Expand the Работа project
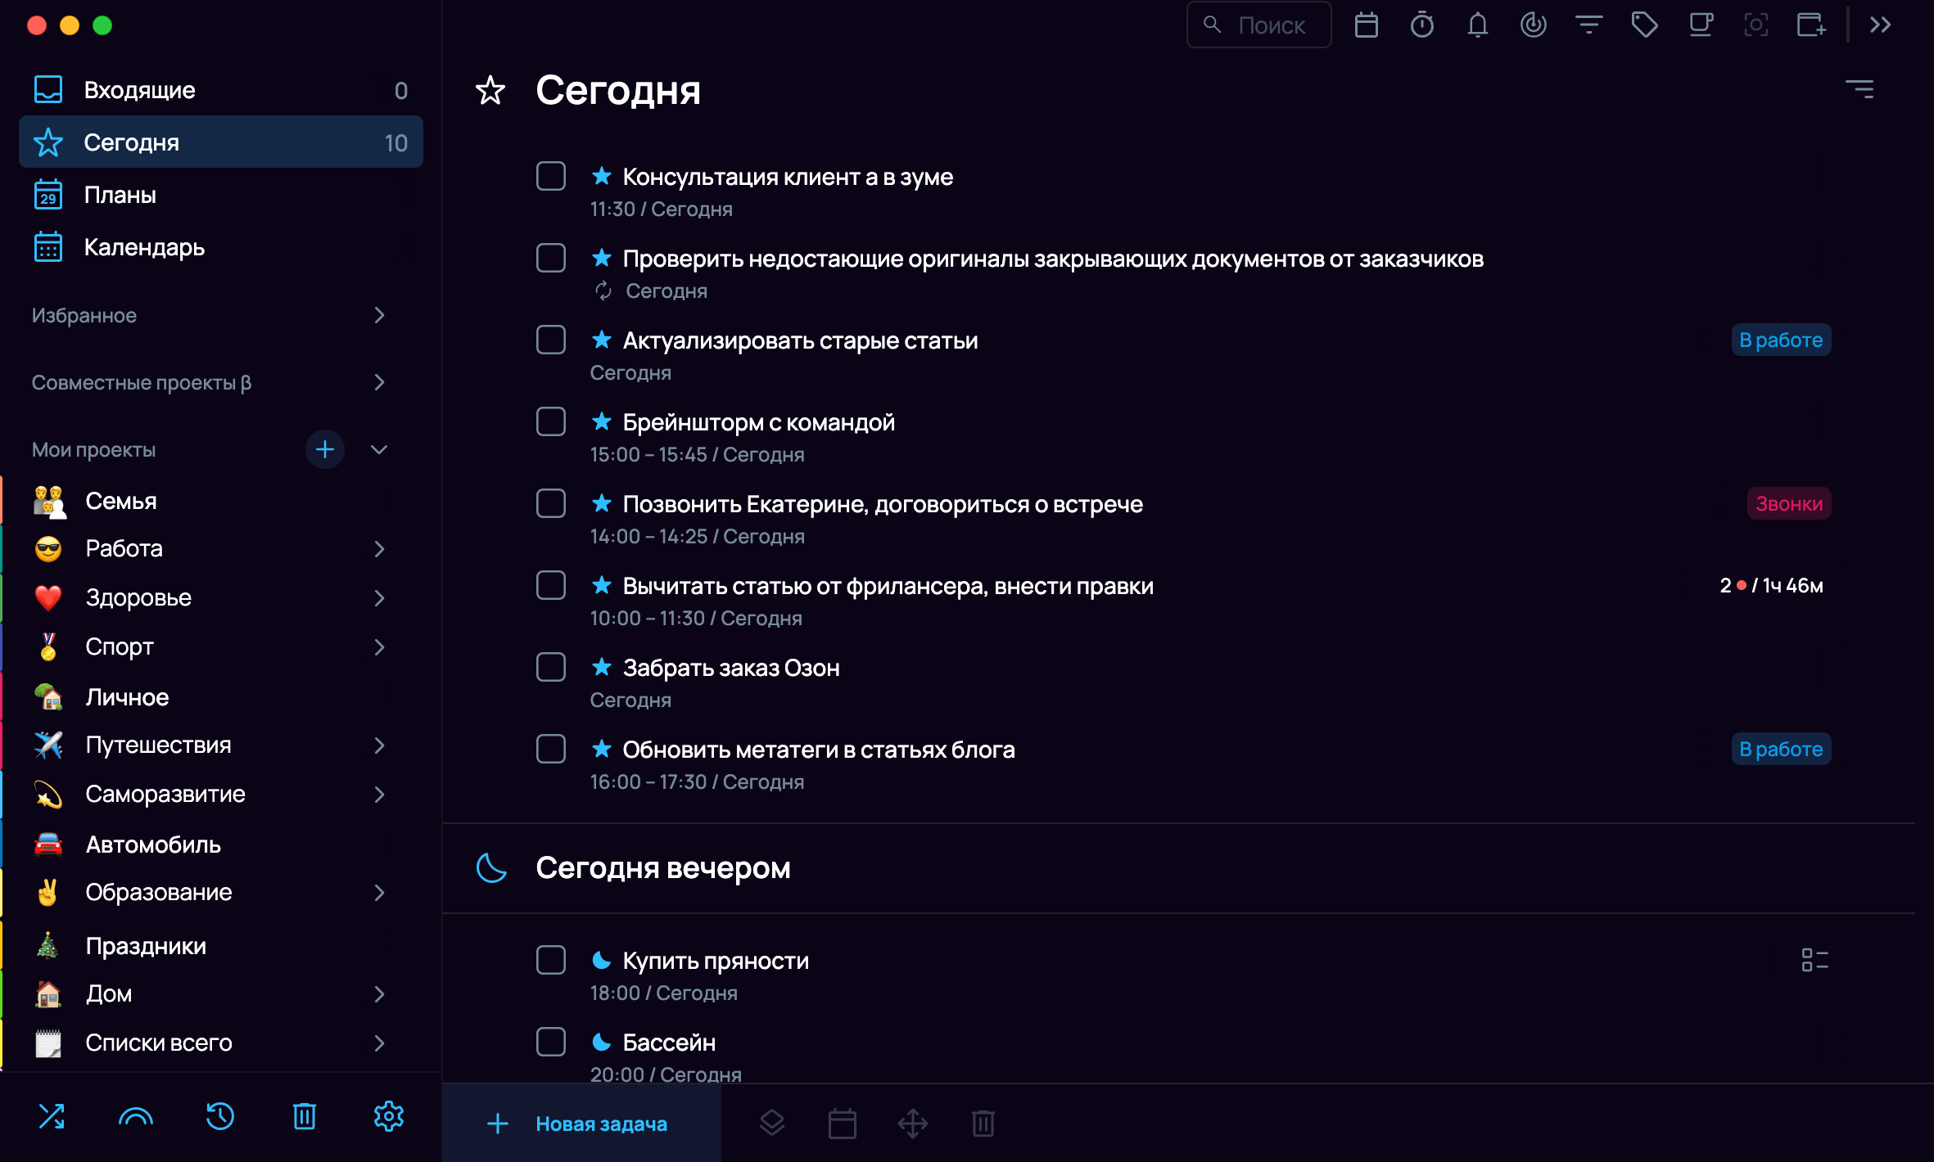Viewport: 1934px width, 1162px height. coord(379,549)
